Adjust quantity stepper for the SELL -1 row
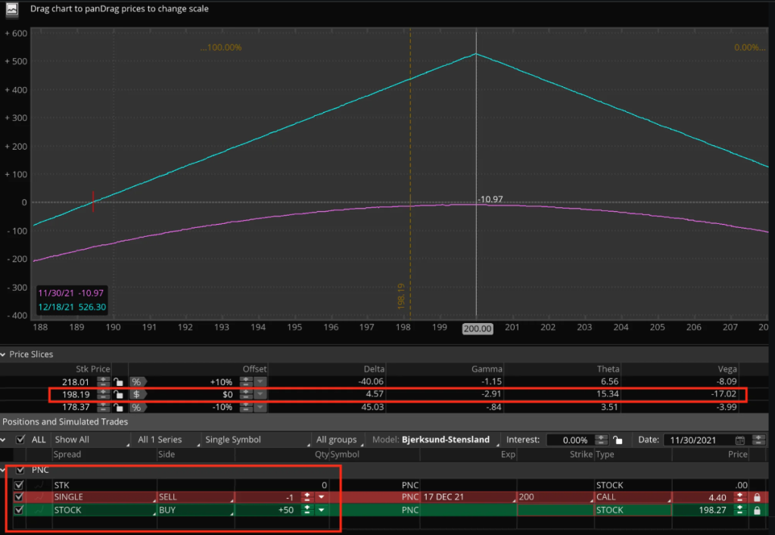 (x=307, y=497)
